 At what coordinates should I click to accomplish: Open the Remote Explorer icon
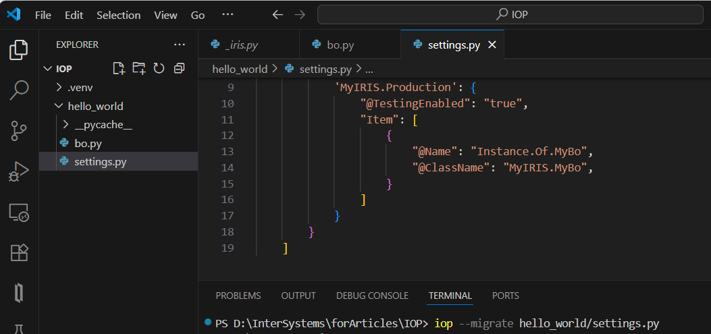pos(19,213)
